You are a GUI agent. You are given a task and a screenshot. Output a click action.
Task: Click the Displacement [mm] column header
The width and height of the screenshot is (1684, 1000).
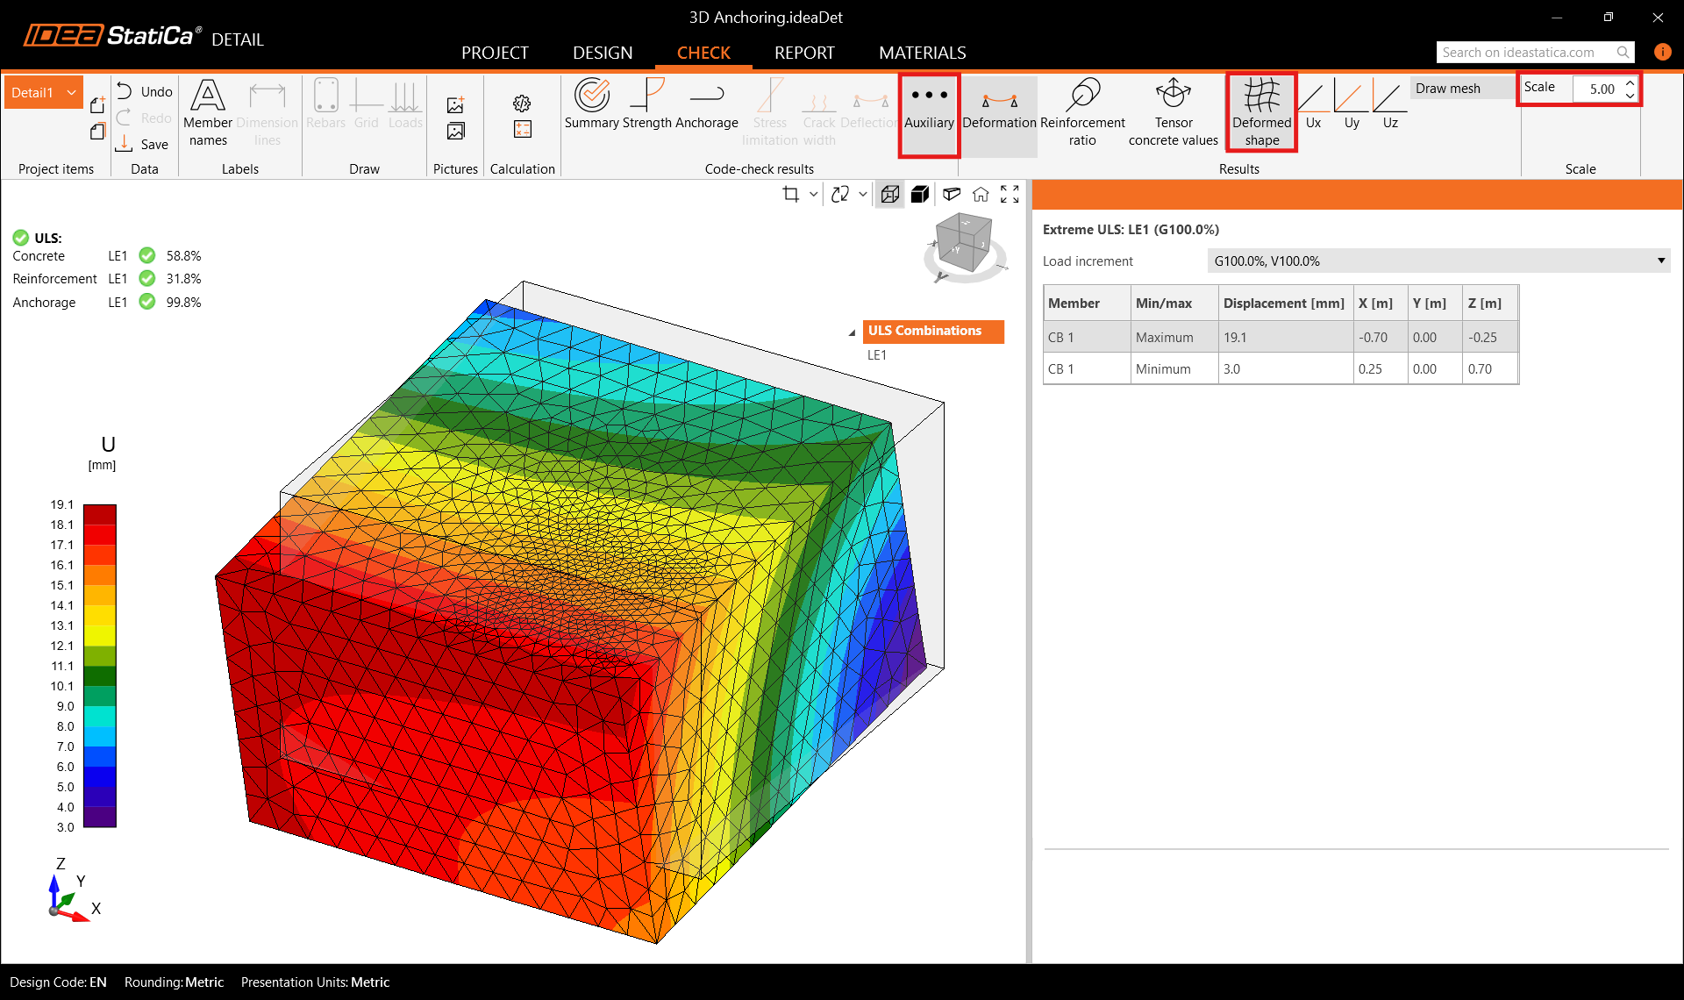[1284, 304]
